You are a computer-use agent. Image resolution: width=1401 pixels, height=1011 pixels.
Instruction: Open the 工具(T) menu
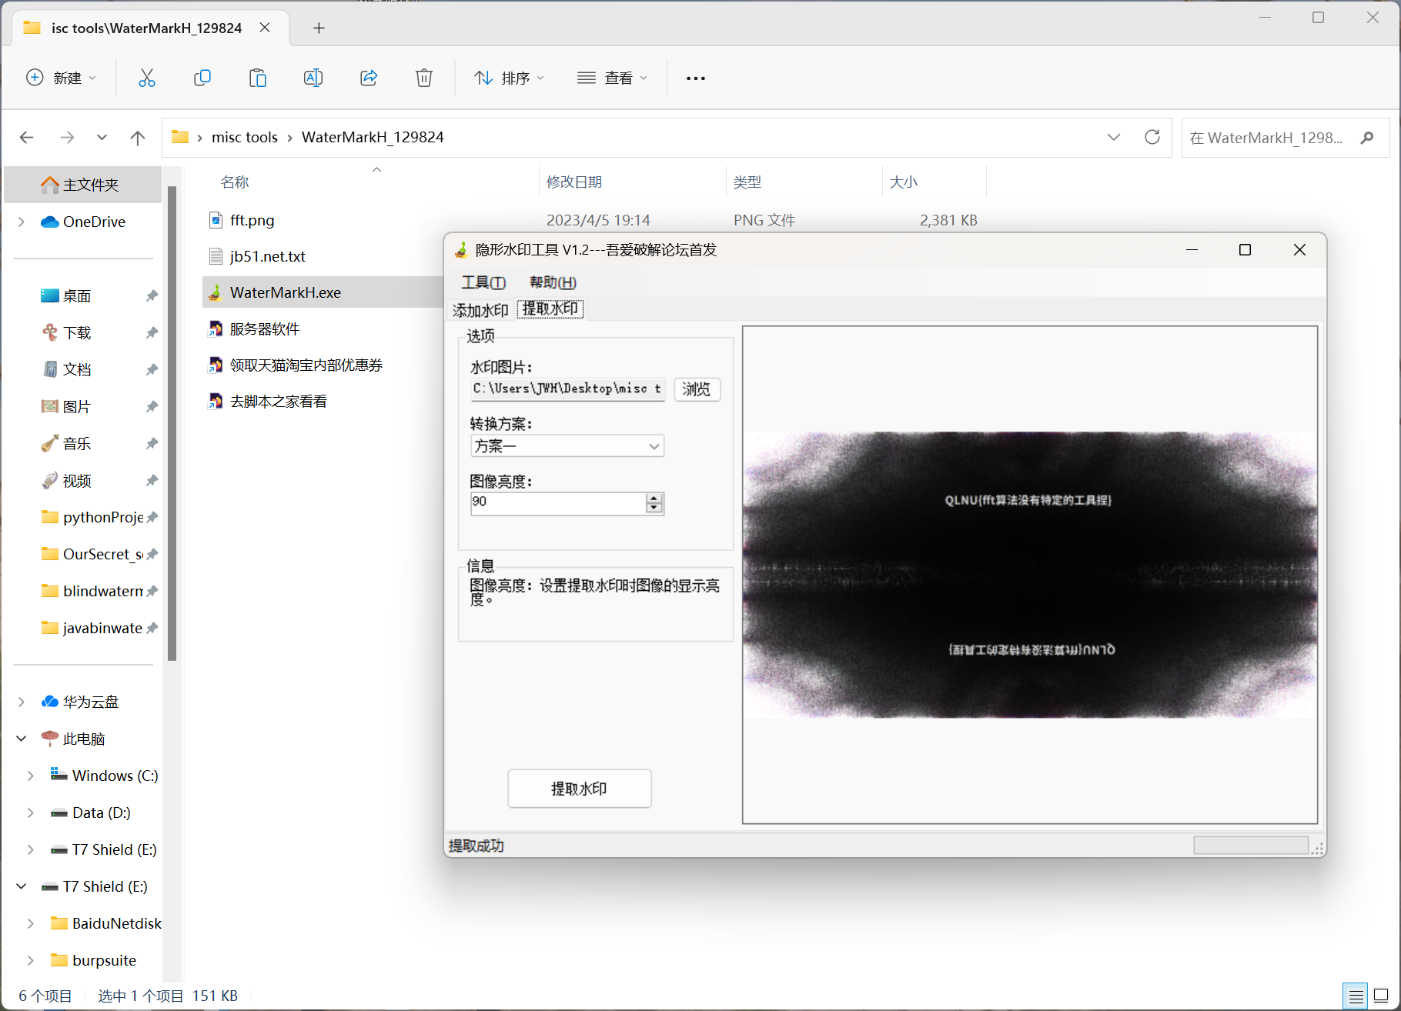pyautogui.click(x=483, y=282)
